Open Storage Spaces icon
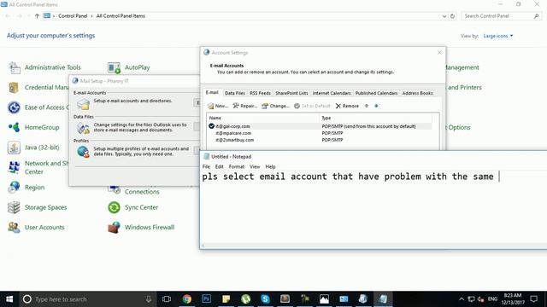 [x=14, y=207]
